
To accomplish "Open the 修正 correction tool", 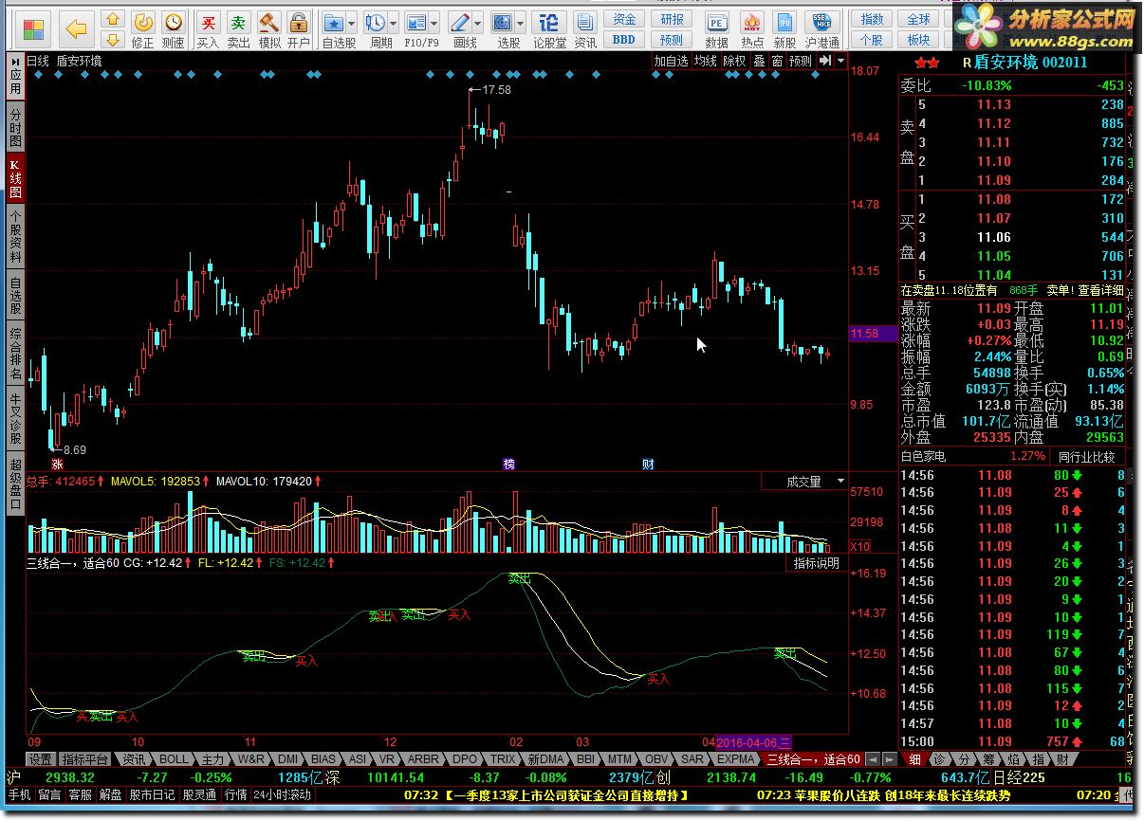I will pyautogui.click(x=143, y=29).
